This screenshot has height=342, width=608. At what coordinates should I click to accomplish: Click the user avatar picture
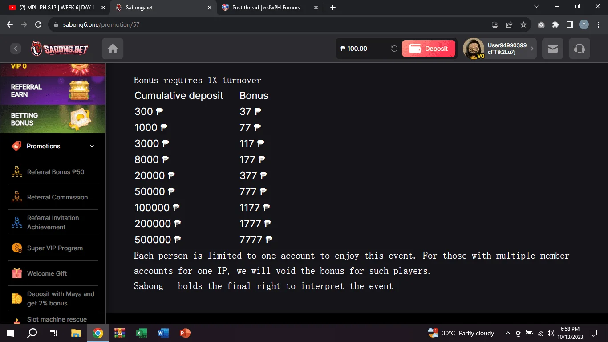pos(474,49)
